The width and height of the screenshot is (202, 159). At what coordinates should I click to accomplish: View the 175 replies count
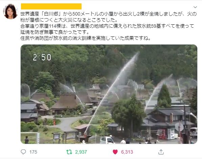[x=33, y=152]
